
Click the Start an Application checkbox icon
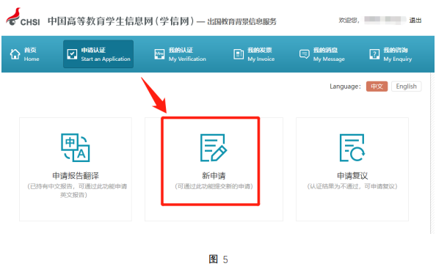(x=72, y=54)
